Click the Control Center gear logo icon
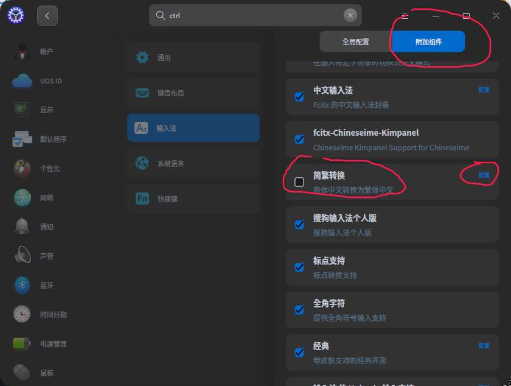The height and width of the screenshot is (386, 511). (16, 15)
